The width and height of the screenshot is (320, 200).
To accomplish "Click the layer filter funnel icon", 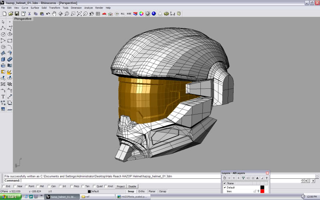I will (x=243, y=178).
